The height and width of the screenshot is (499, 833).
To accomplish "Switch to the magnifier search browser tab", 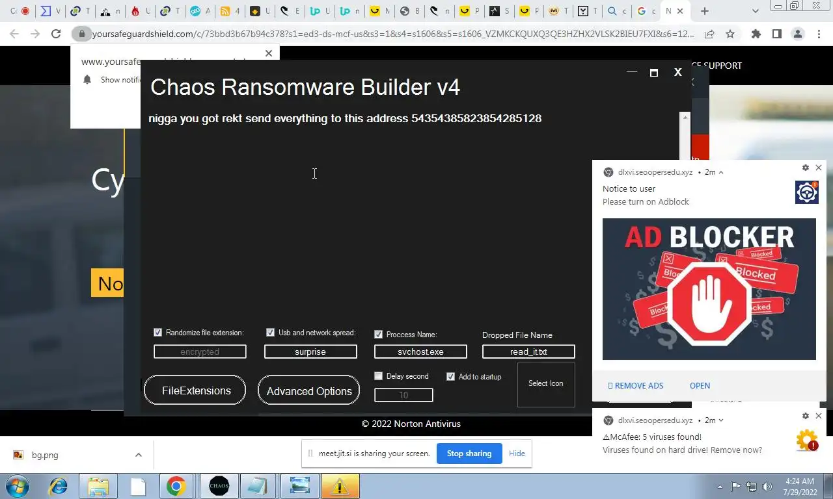I will coord(617,11).
